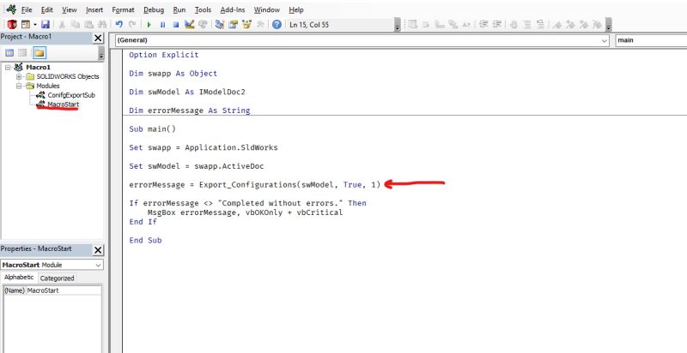The height and width of the screenshot is (353, 687).
Task: Switch to the Alphabetic tab
Action: pyautogui.click(x=19, y=278)
